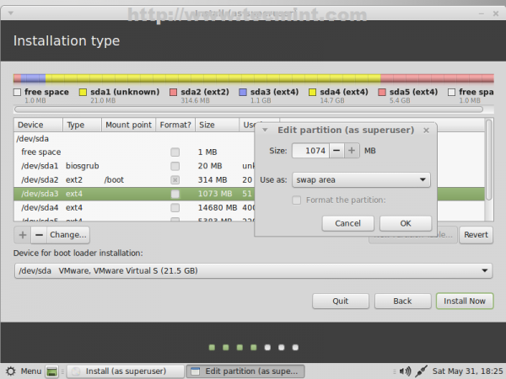The width and height of the screenshot is (506, 379).
Task: Toggle the Format checkbox for /dev/sda2
Action: (175, 179)
